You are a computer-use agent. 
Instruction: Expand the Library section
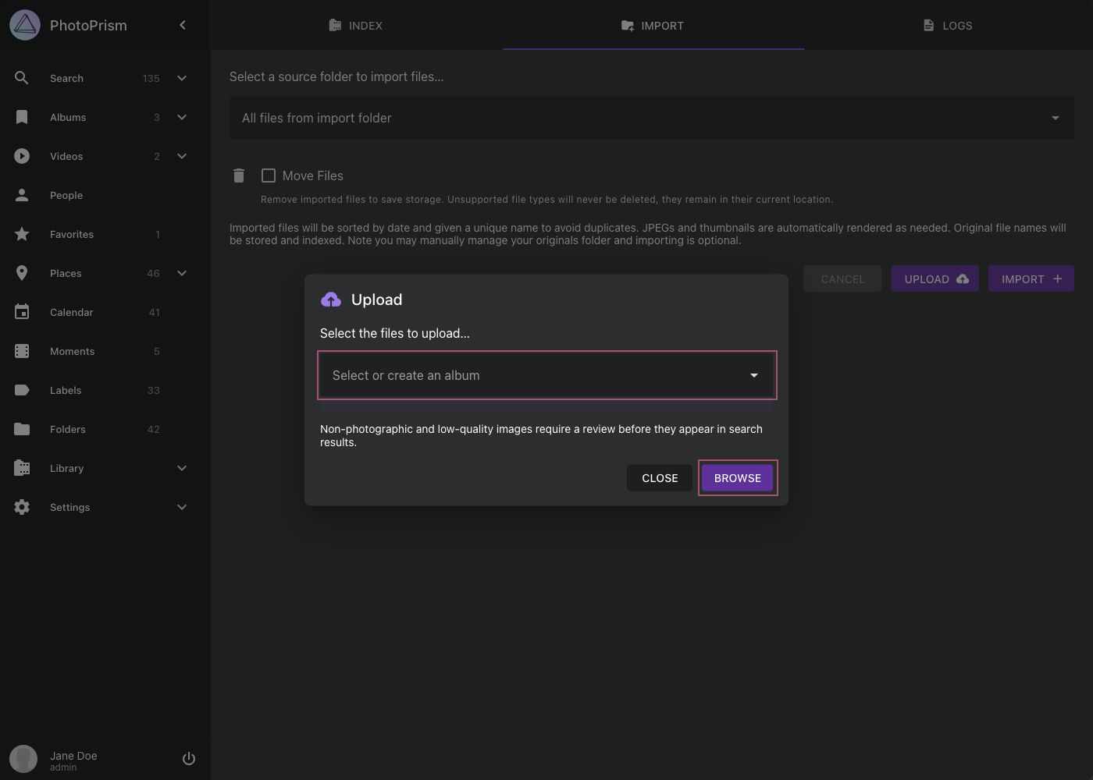tap(182, 468)
